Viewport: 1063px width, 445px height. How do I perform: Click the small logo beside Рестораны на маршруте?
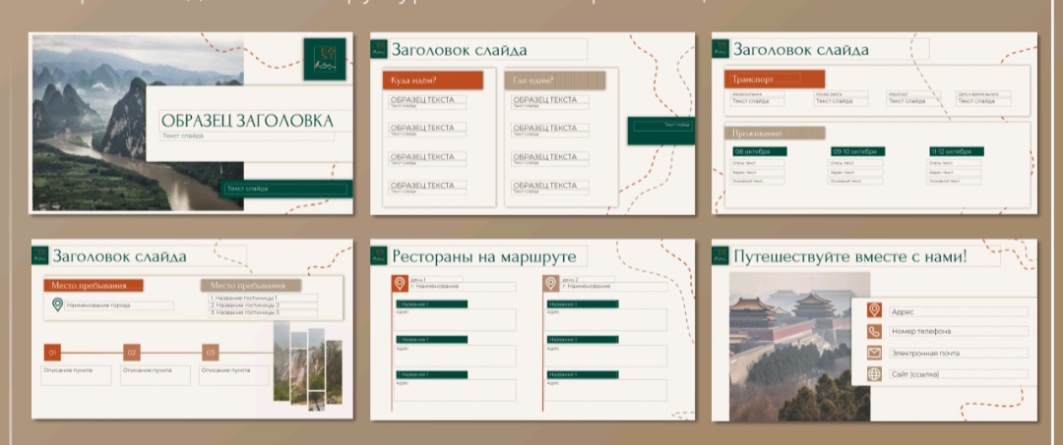(379, 255)
